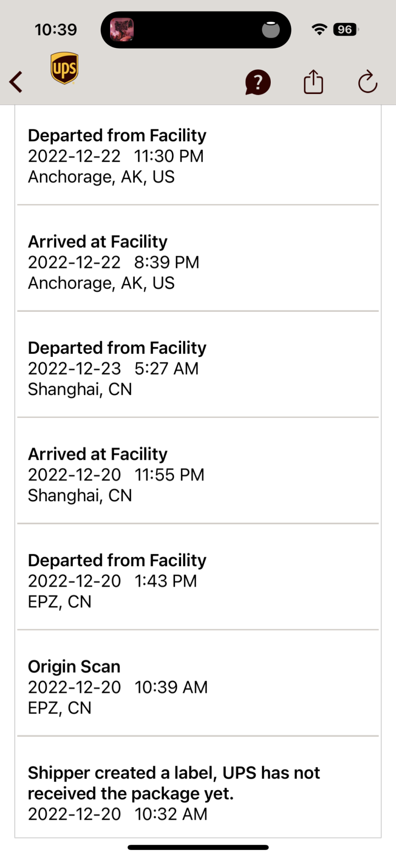Open the help chat bubble
This screenshot has width=396, height=858.
[257, 82]
